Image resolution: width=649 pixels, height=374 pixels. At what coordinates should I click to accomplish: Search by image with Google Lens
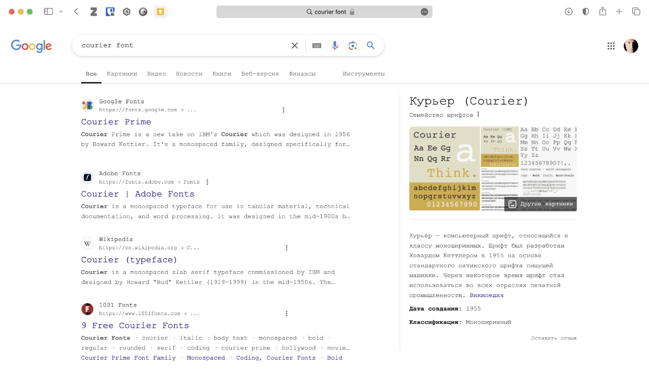pos(353,45)
